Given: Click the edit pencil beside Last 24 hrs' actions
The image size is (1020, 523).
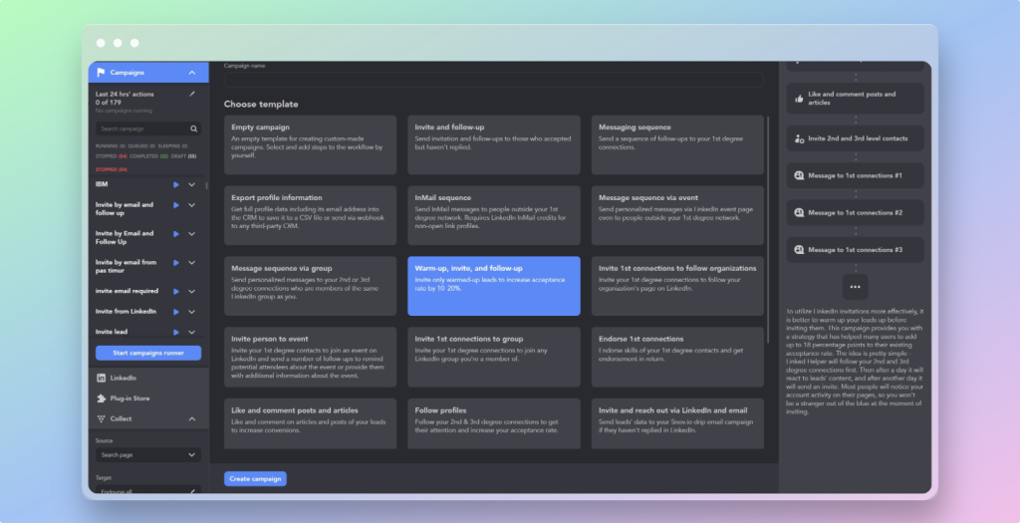Looking at the screenshot, I should point(191,94).
